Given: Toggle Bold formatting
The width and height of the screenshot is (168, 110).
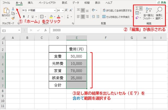Looking at the screenshot, I should [24, 17].
